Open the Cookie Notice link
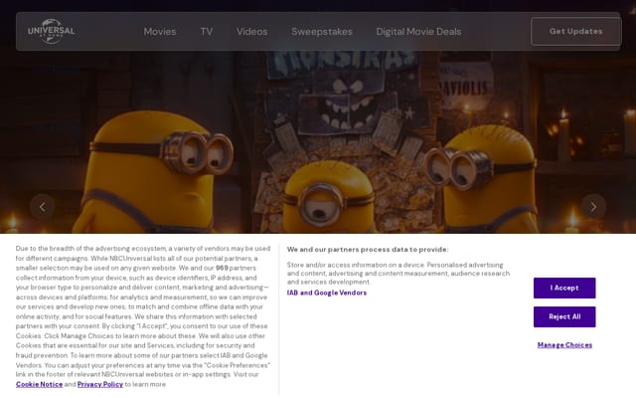636x398 pixels. pyautogui.click(x=40, y=384)
